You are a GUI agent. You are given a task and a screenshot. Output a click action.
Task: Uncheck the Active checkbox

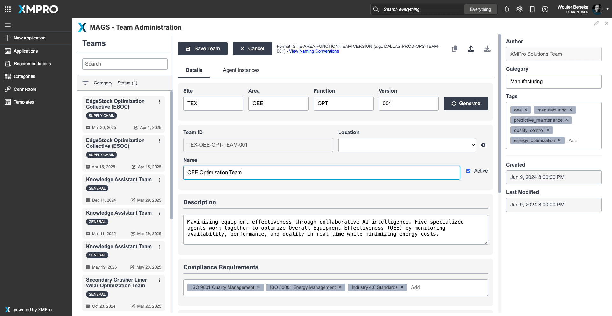[x=468, y=171]
